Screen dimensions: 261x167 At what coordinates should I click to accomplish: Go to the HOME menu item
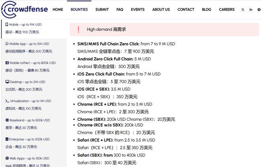(x=58, y=9)
